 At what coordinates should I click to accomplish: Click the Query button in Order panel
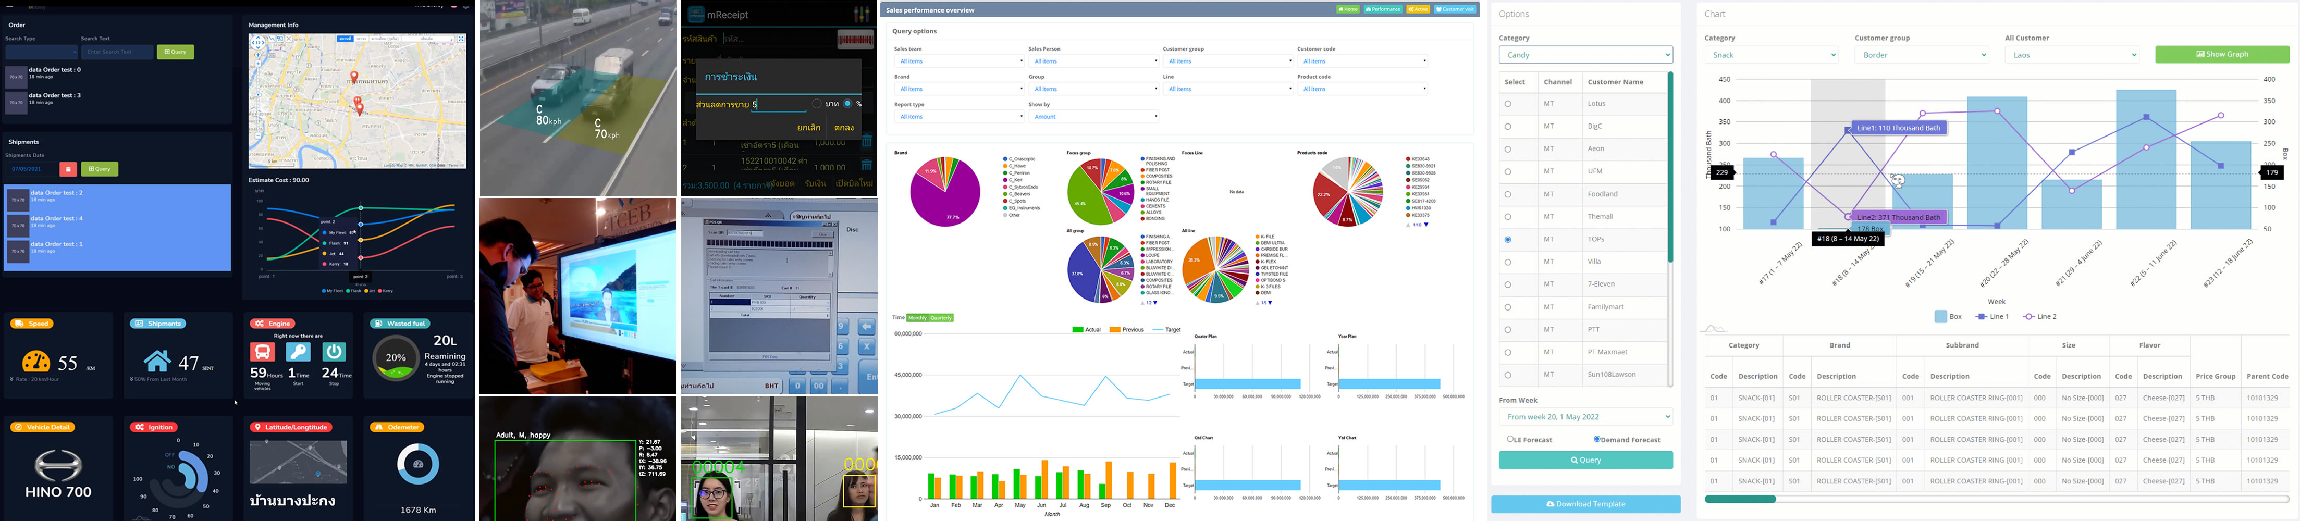click(175, 52)
